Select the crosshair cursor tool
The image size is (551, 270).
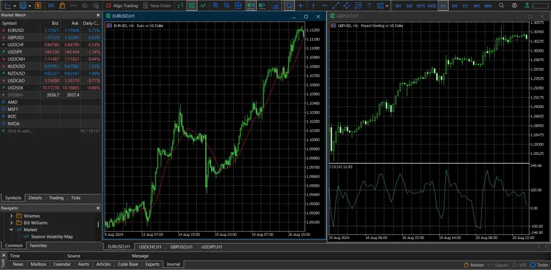300,6
